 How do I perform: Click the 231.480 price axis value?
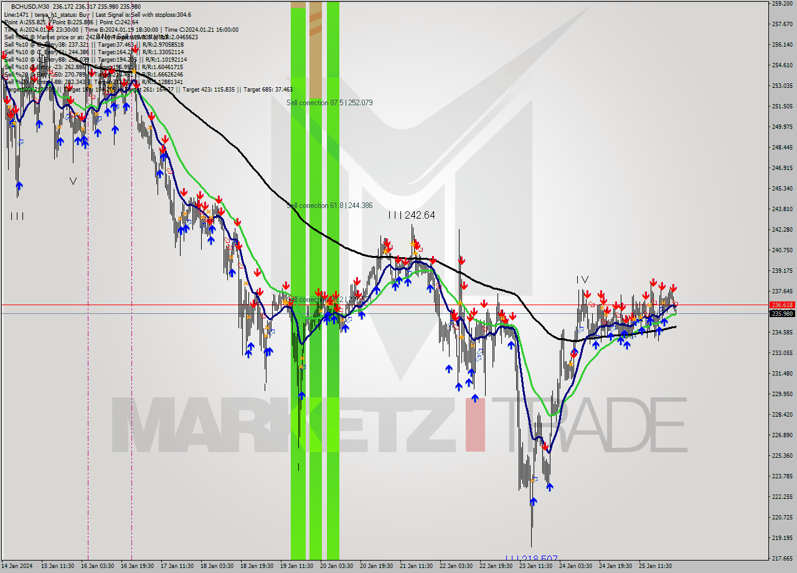(x=782, y=373)
